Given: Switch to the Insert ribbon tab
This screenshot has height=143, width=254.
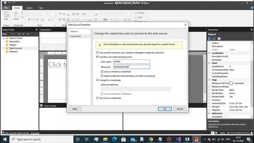Looking at the screenshot, I should pos(29,8).
